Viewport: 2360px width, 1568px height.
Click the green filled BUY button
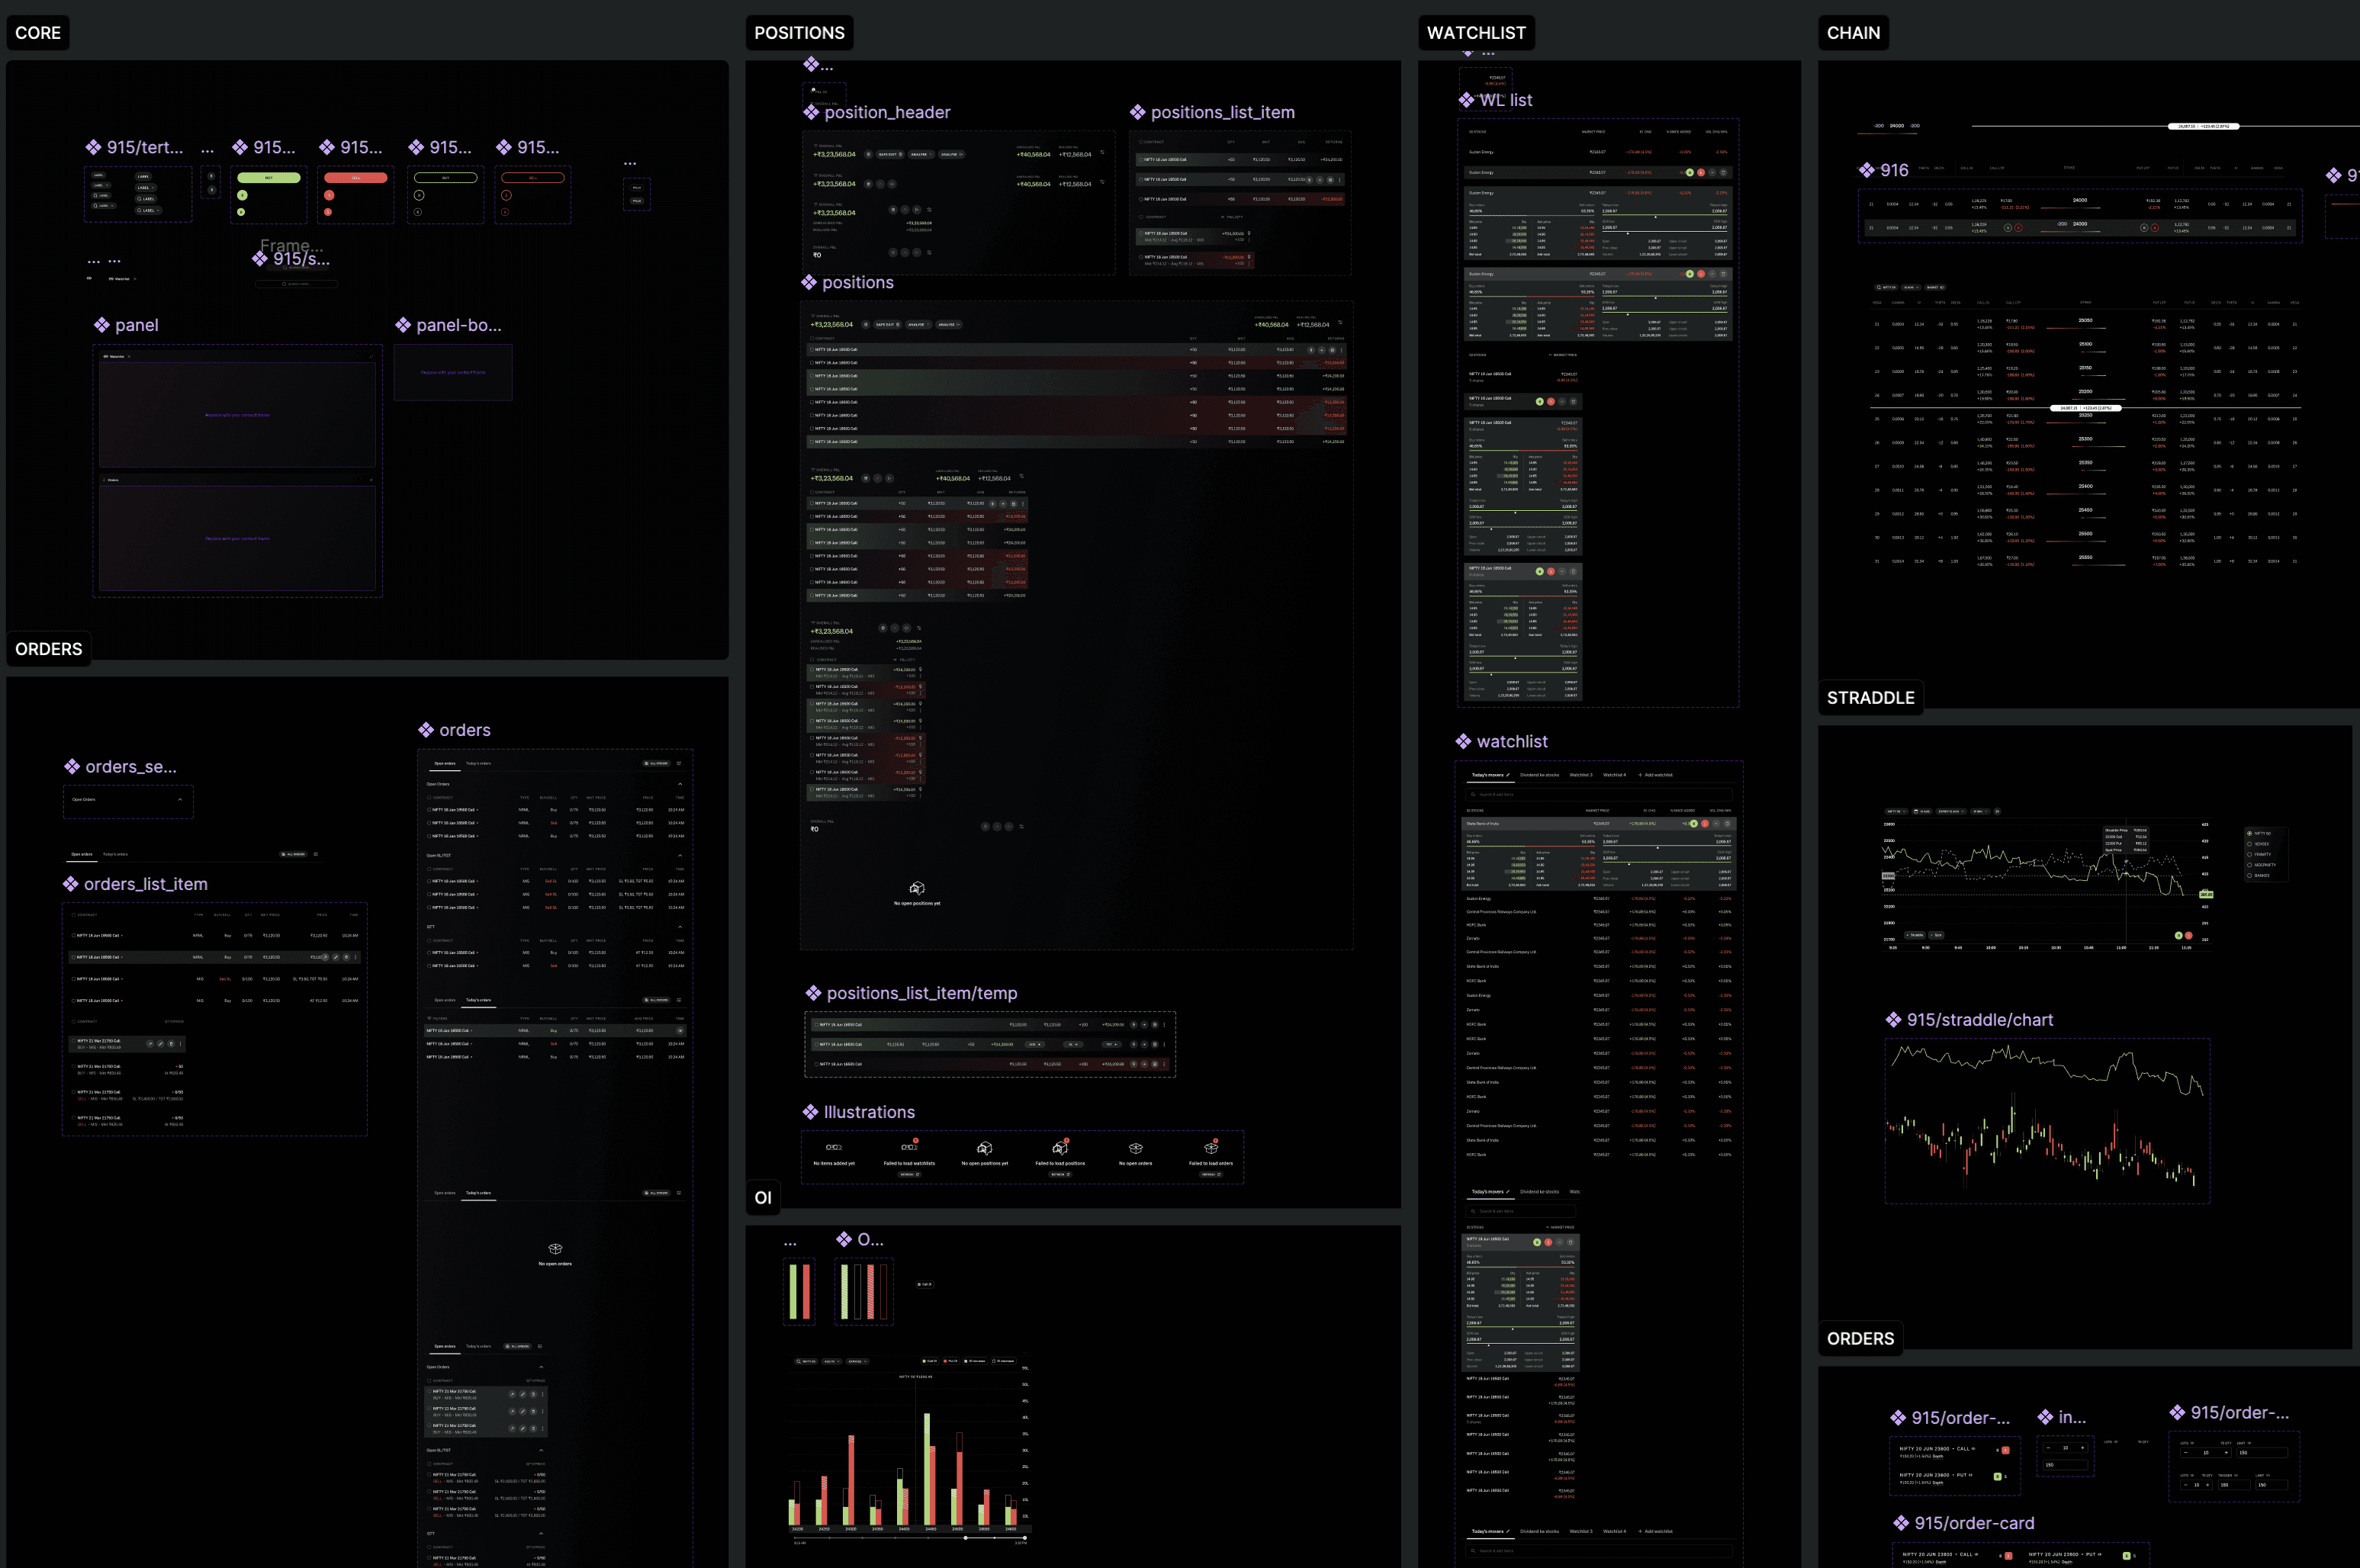(x=268, y=178)
